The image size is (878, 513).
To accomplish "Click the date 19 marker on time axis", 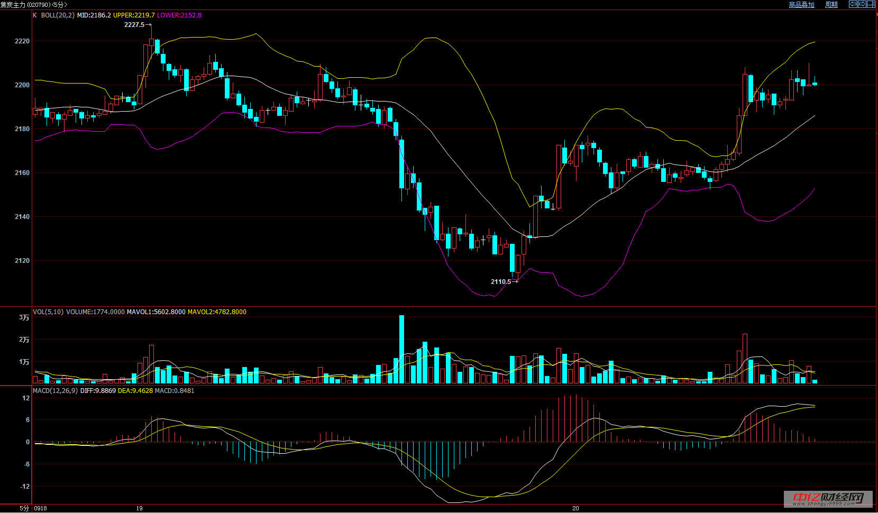I will tap(139, 508).
